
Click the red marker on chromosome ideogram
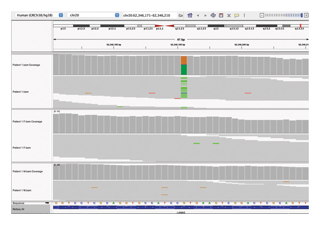click(301, 26)
